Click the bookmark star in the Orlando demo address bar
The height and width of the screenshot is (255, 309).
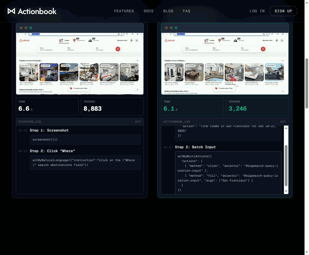click(x=122, y=34)
